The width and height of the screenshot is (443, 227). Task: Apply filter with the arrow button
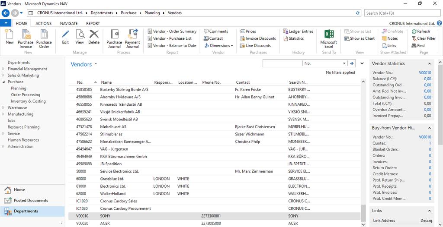pyautogui.click(x=352, y=63)
